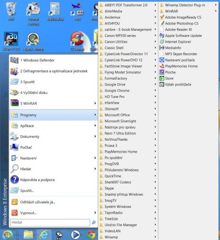Open Windows Defender from the start menu

pos(53,60)
